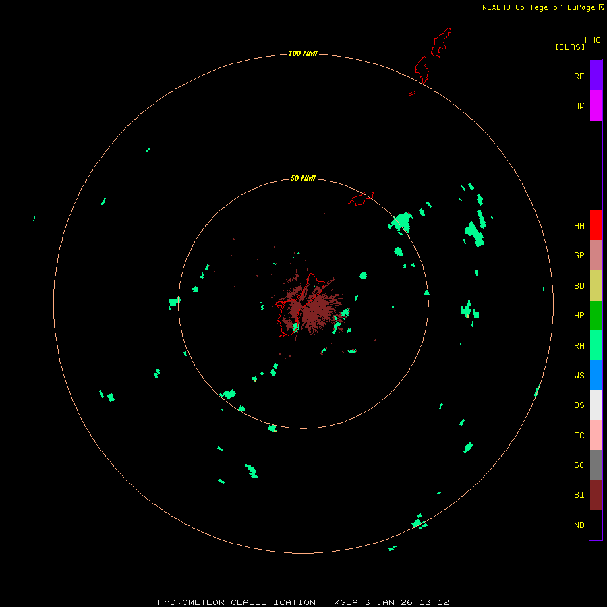Click the GC gray legend swatch
The height and width of the screenshot is (607, 607).
[596, 465]
